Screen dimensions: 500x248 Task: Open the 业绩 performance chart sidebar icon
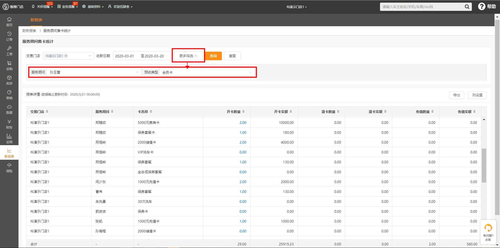tap(9, 138)
